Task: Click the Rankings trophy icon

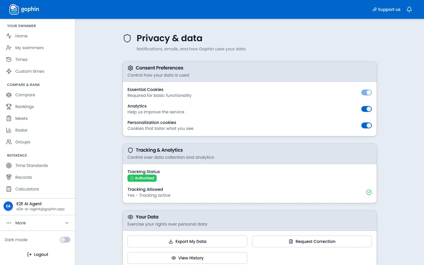Action: [9, 107]
